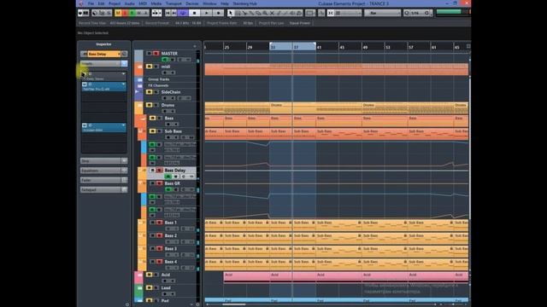Image resolution: width=547 pixels, height=307 pixels.
Task: Go to next marker transport icon
Action: 174,13
